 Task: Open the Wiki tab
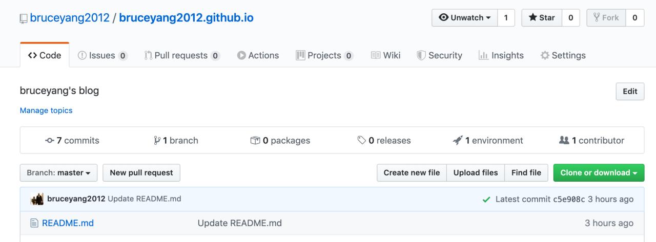coord(385,55)
